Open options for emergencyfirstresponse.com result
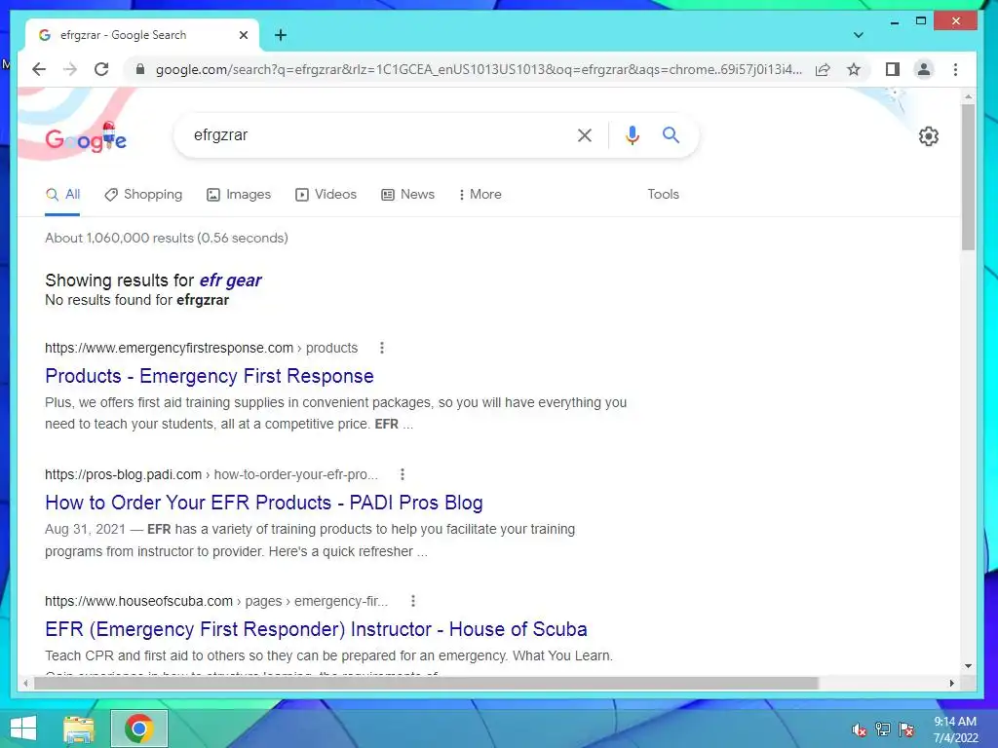Screen dimensions: 998x748 coord(381,348)
